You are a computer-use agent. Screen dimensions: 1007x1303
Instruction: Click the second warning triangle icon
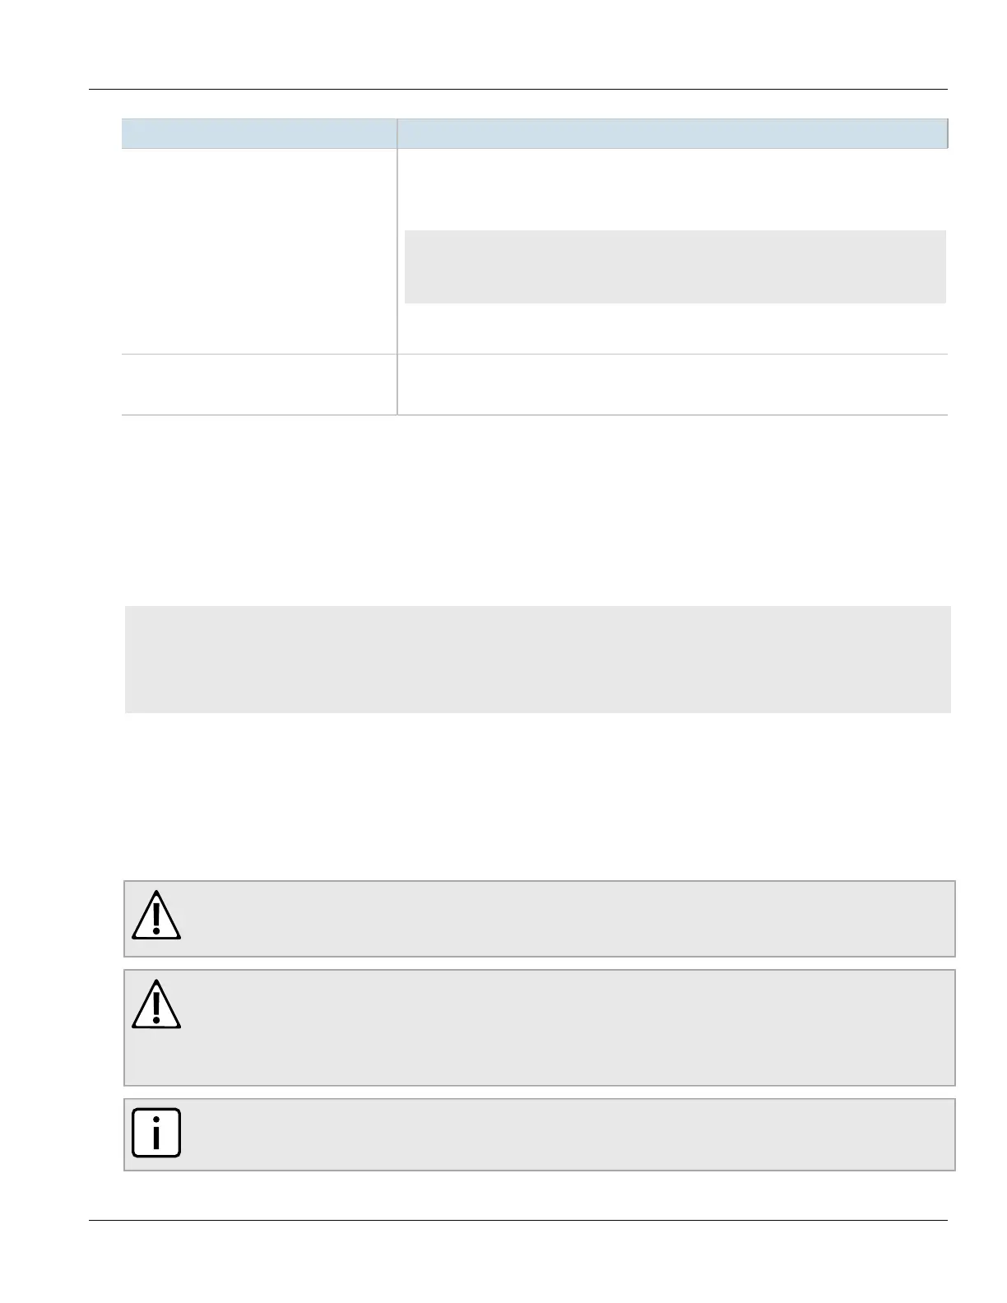pyautogui.click(x=155, y=1004)
